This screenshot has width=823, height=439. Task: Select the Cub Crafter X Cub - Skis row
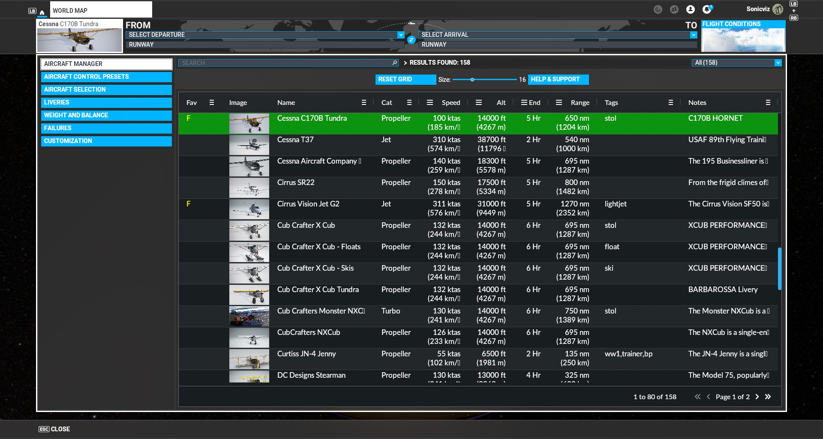click(478, 273)
